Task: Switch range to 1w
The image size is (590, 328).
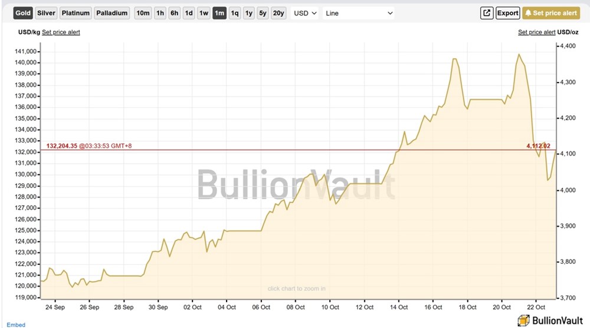Action: (204, 13)
